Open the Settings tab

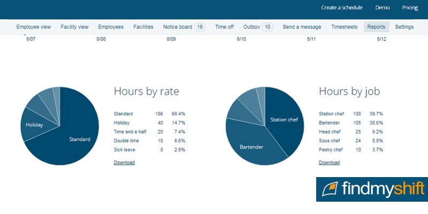tap(404, 27)
